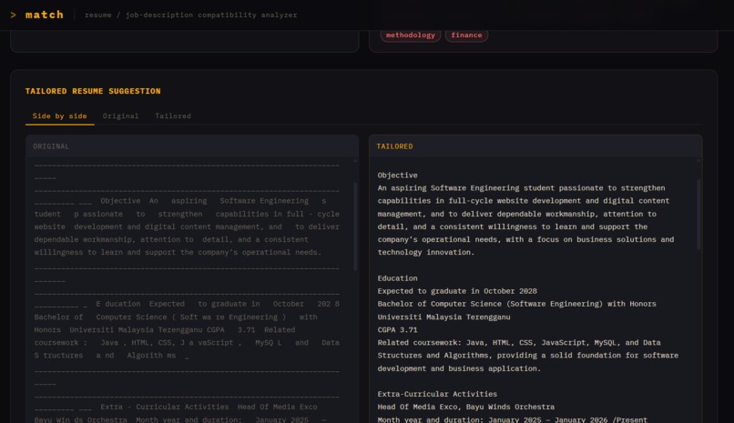
Task: Click the finance keyword tag
Action: 466,35
